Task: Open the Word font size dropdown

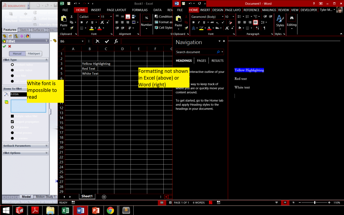Action: pos(235,17)
